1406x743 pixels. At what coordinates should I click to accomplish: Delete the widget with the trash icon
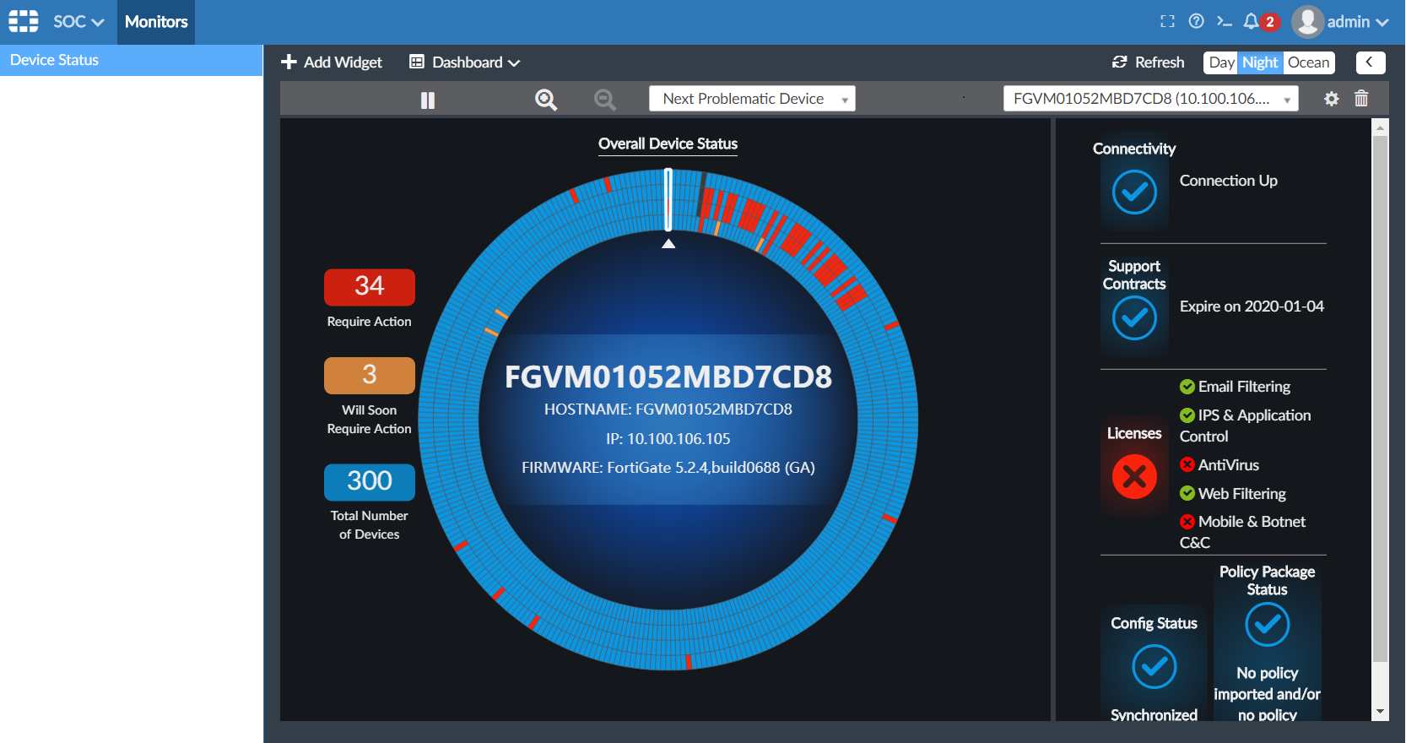[x=1361, y=99]
